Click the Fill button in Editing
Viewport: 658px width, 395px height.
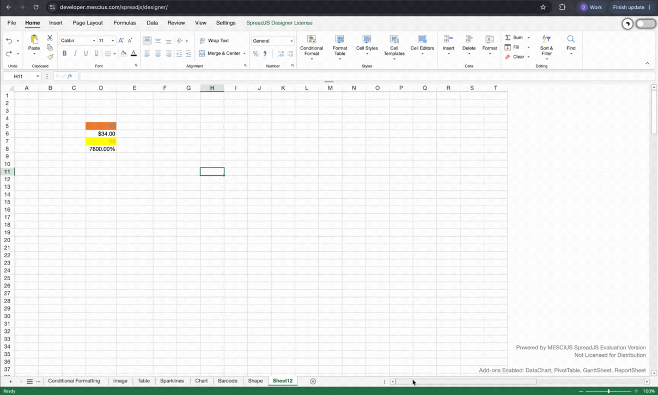pyautogui.click(x=513, y=47)
